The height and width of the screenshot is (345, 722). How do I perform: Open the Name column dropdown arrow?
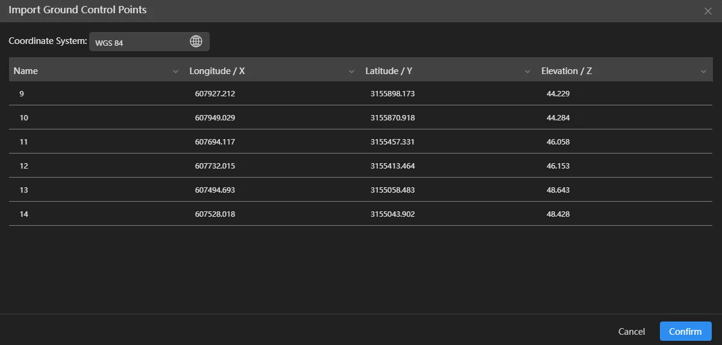175,72
